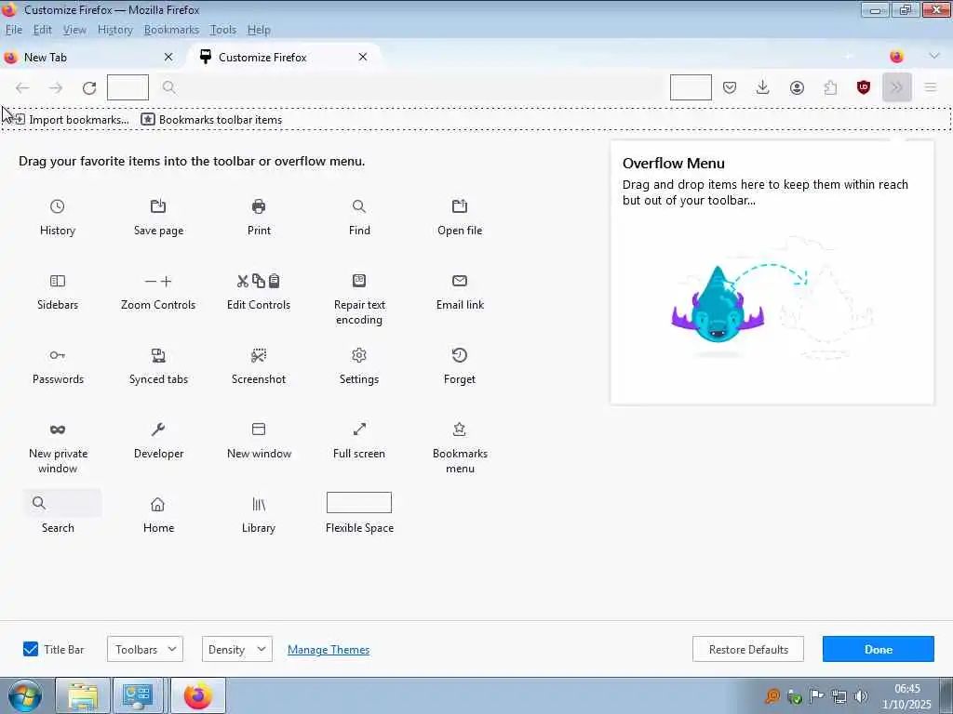Select the Find magnifier item
Viewport: 953px width, 714px height.
[x=359, y=218]
